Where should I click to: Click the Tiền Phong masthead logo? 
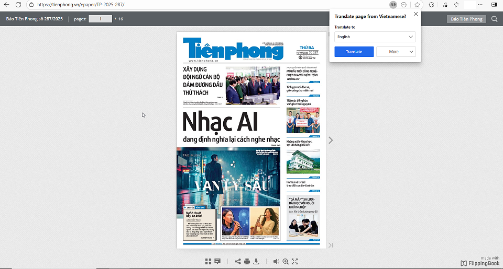233,49
